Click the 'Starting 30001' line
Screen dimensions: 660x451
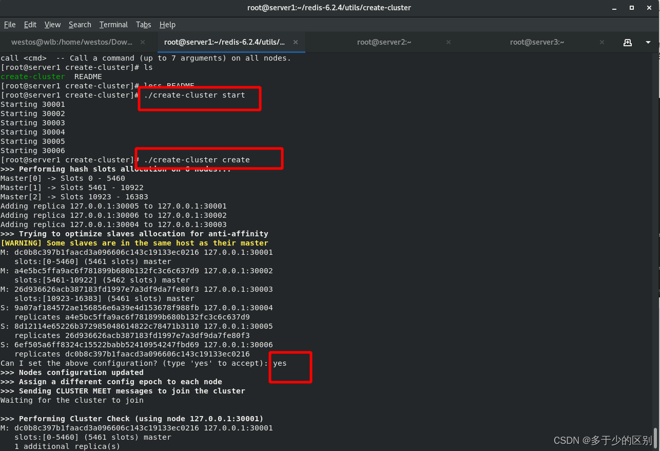coord(33,104)
